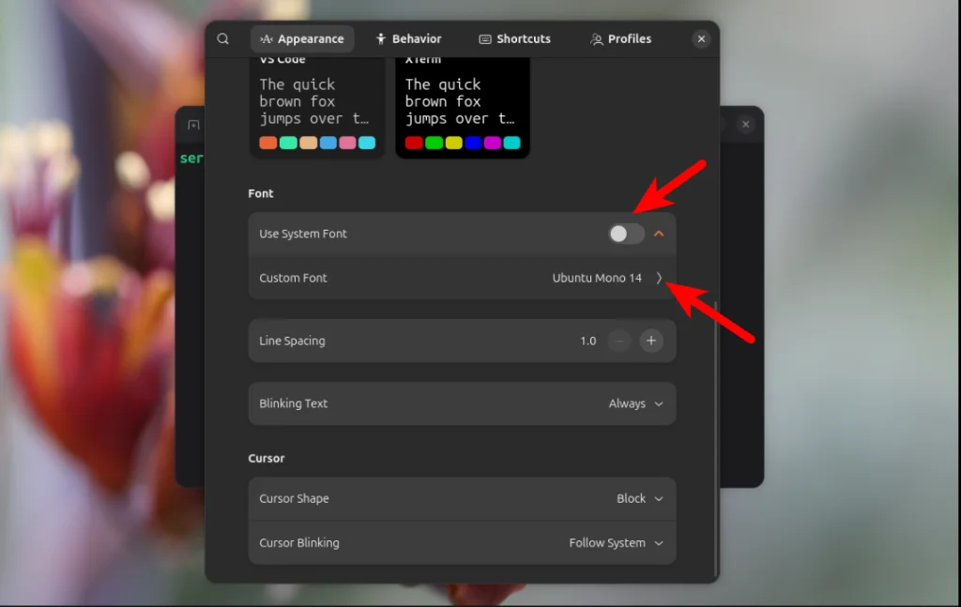Click the preferences vertical scrollbar
This screenshot has width=961, height=607.
715,438
